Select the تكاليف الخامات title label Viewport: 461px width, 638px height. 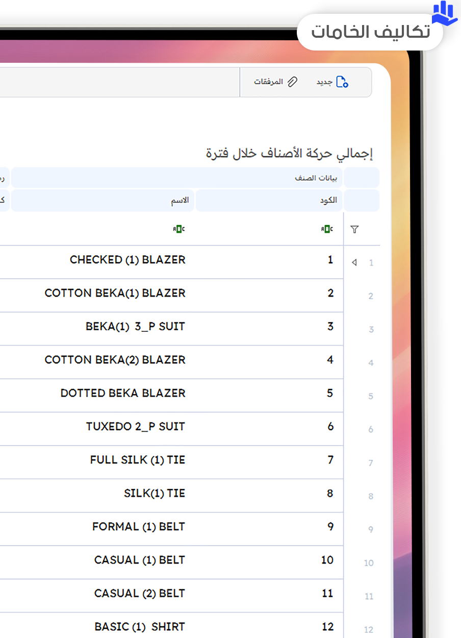[370, 32]
